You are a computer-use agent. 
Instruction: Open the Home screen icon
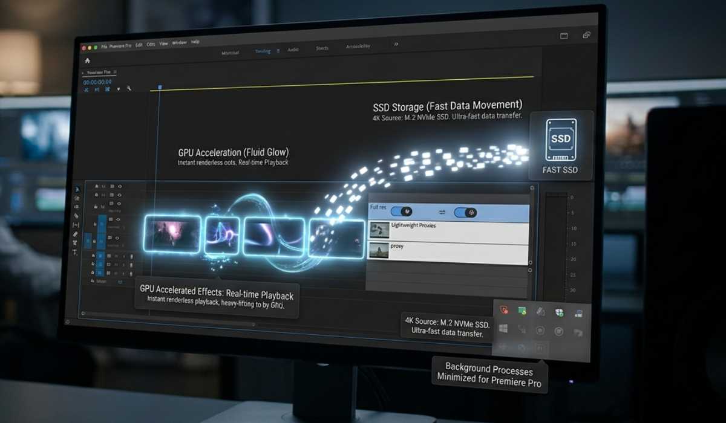click(87, 61)
